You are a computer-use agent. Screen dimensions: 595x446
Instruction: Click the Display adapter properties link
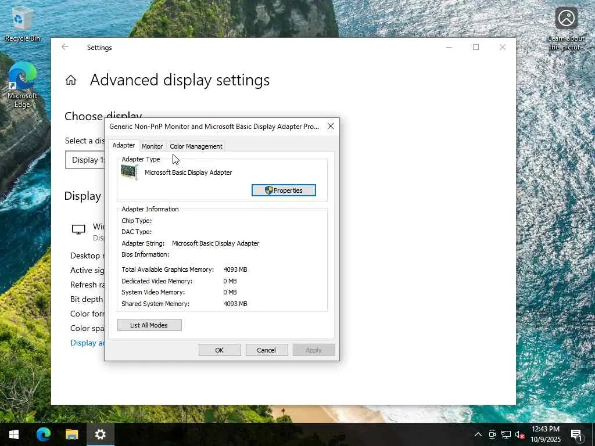87,343
